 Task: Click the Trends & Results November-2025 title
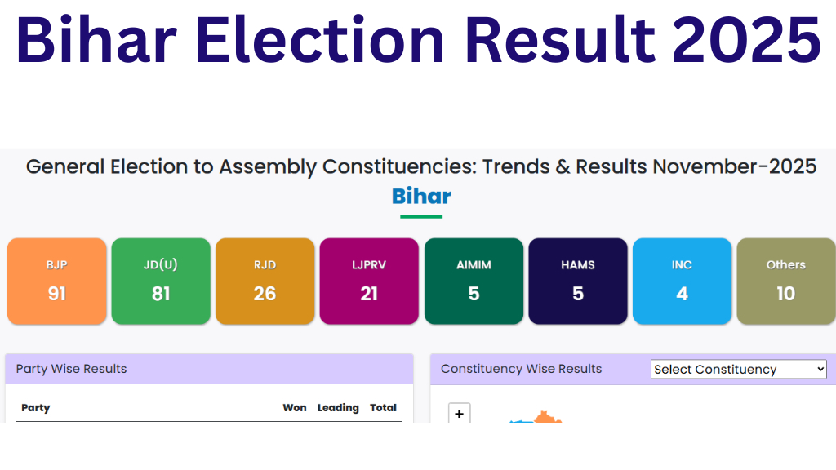[x=421, y=166]
